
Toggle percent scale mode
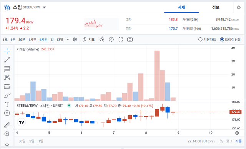point(221,141)
